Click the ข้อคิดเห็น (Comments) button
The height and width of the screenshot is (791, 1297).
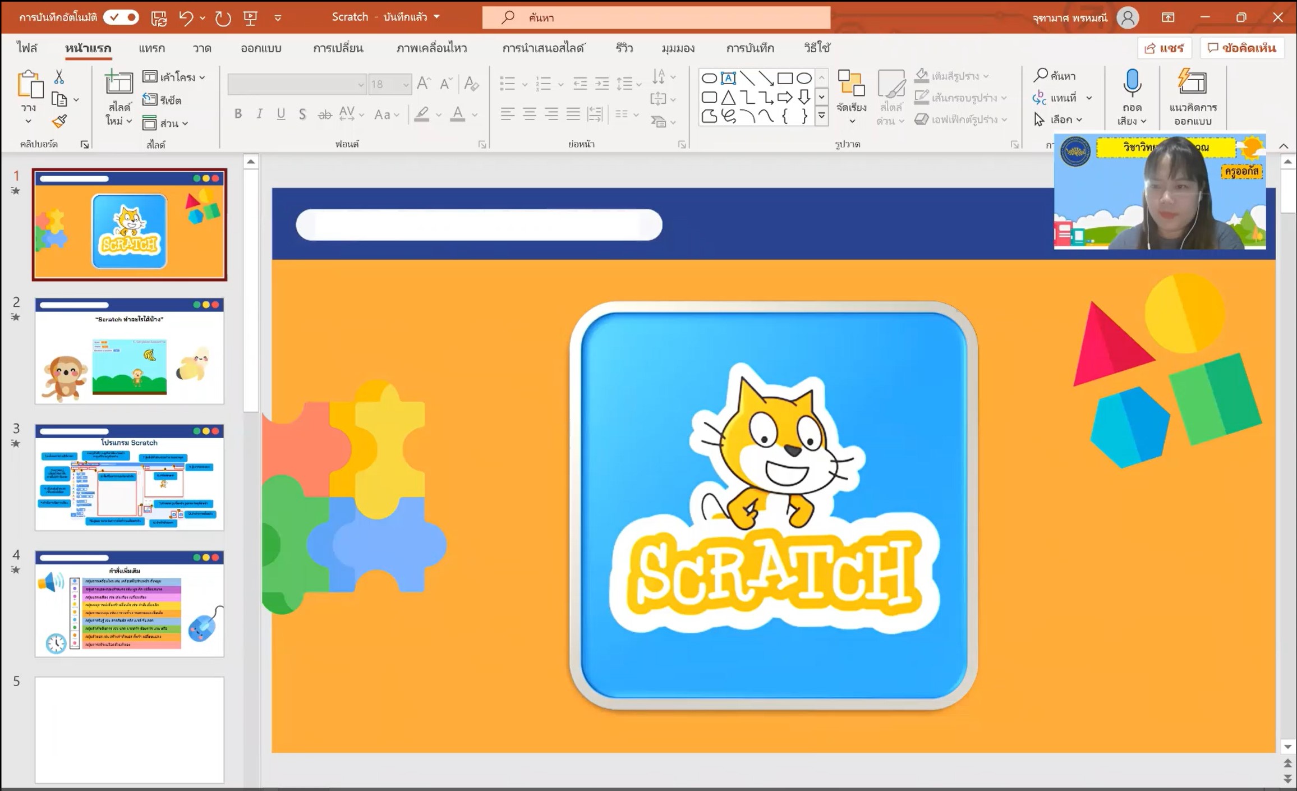click(1242, 48)
